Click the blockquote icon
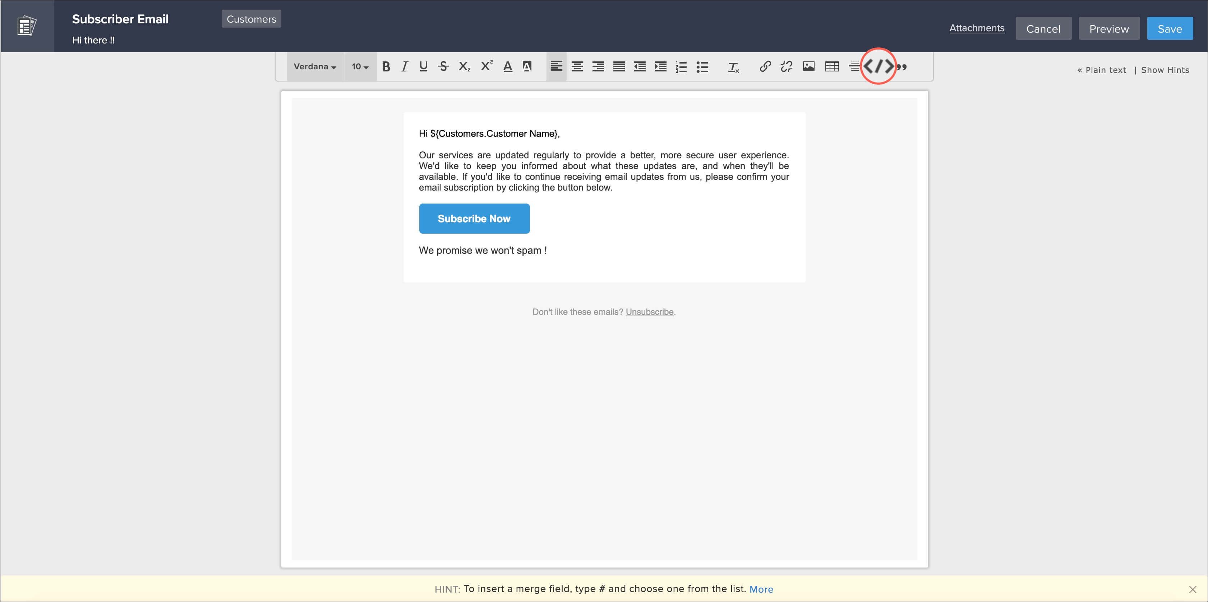The width and height of the screenshot is (1208, 602). [902, 67]
